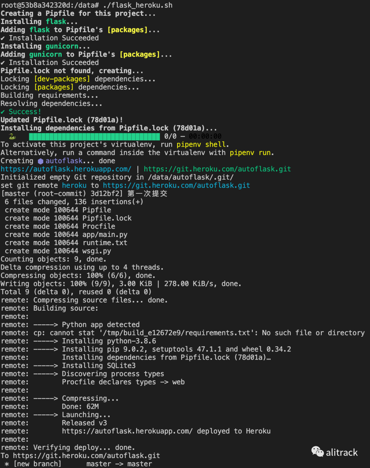
Task: Click '6 files changed, 136 insertions(+)' line
Action: pos(74,202)
